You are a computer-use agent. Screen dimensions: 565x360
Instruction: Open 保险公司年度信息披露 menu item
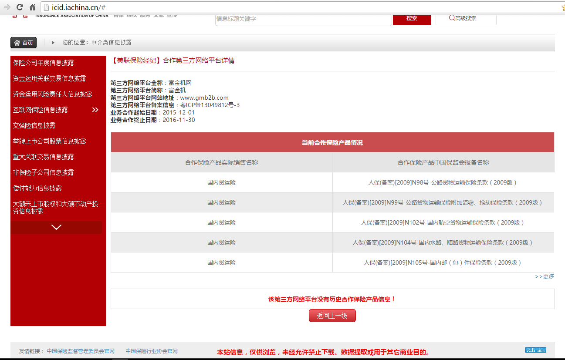point(44,63)
